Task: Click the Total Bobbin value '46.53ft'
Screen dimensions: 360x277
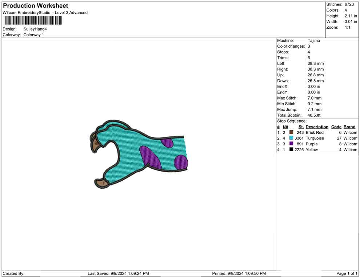Action: click(x=314, y=115)
